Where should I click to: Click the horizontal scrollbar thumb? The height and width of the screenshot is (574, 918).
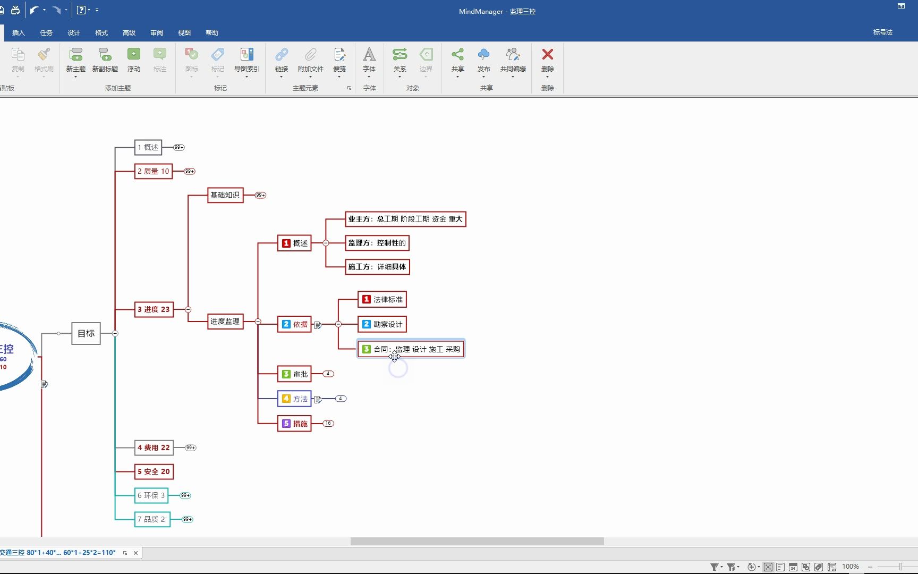tap(477, 542)
